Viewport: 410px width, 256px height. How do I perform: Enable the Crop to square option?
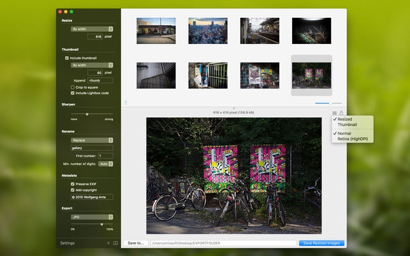coord(73,87)
